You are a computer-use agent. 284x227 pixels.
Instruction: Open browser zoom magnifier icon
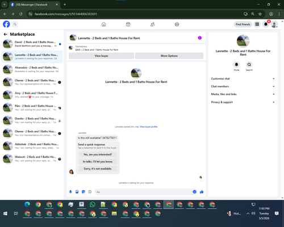[253, 14]
